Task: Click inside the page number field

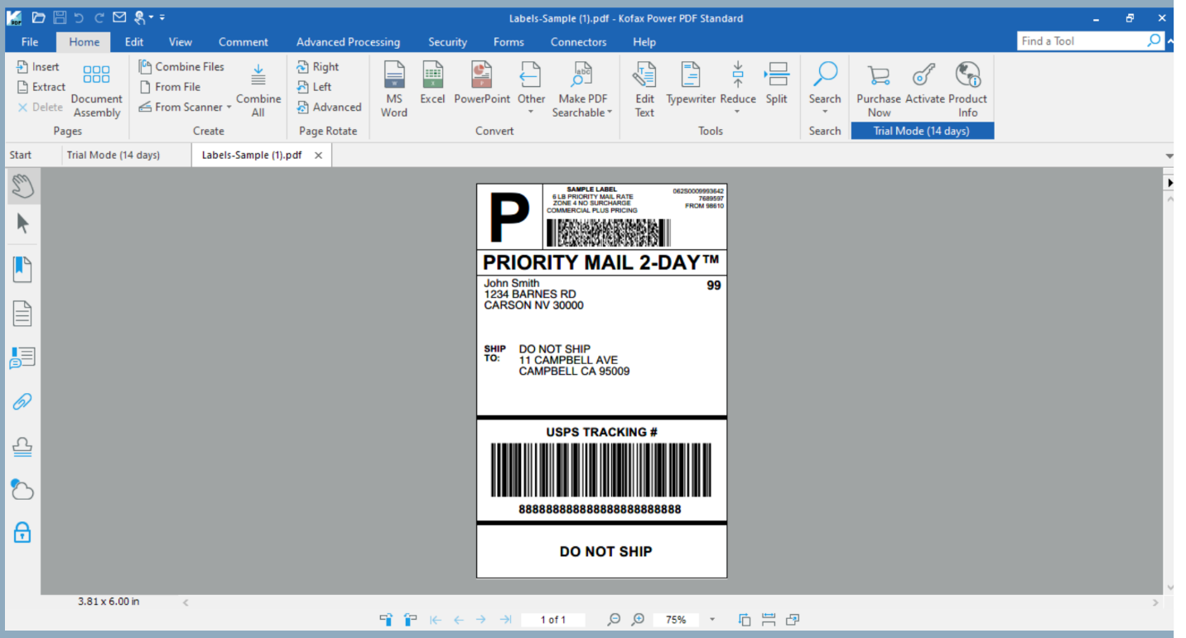Action: (x=553, y=619)
